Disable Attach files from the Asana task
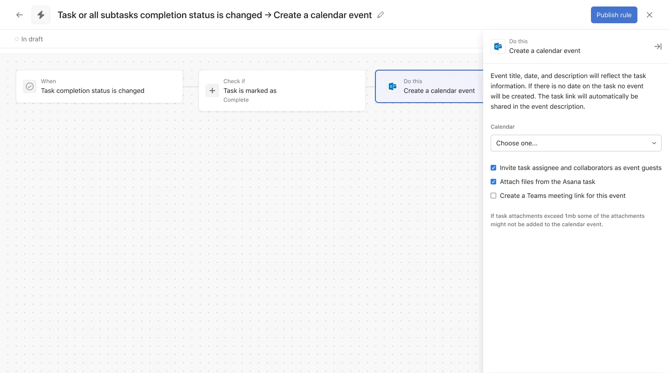 493,182
